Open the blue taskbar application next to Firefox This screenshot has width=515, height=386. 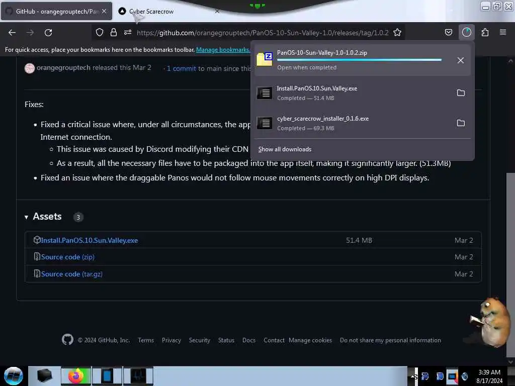pyautogui.click(x=107, y=376)
